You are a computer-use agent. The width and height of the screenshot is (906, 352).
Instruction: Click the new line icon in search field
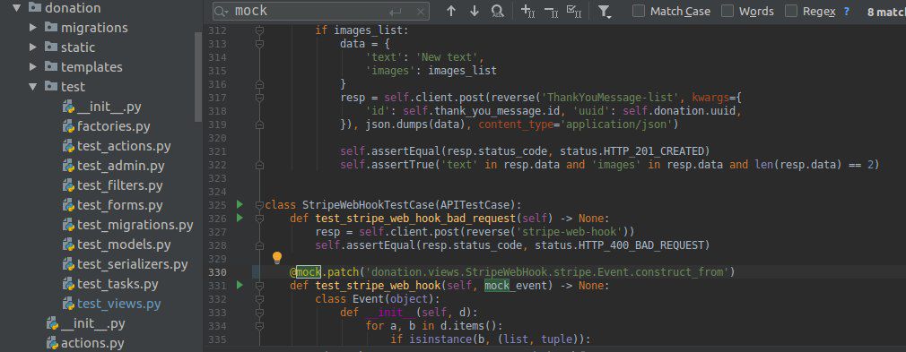pos(396,12)
